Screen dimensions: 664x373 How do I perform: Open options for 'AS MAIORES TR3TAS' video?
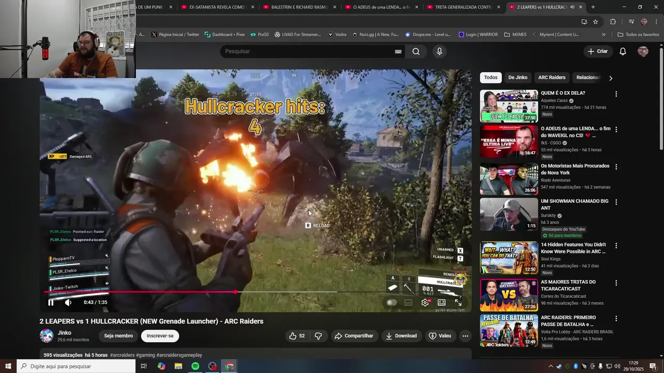(x=616, y=283)
